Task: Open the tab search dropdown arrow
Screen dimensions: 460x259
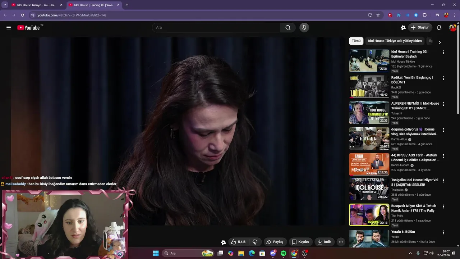Action: tap(5, 5)
